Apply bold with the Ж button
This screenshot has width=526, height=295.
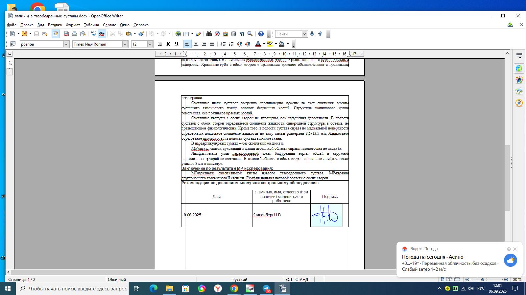tap(160, 44)
